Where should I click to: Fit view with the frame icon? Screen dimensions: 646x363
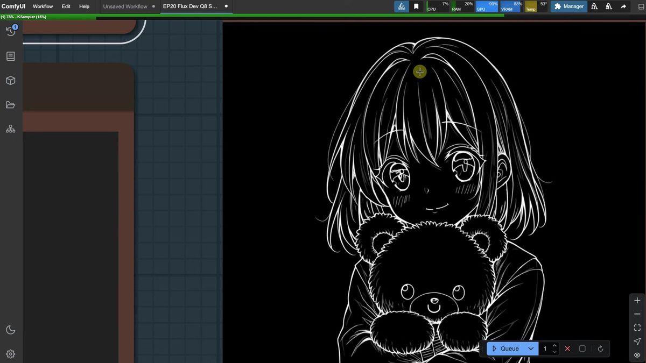pos(637,328)
